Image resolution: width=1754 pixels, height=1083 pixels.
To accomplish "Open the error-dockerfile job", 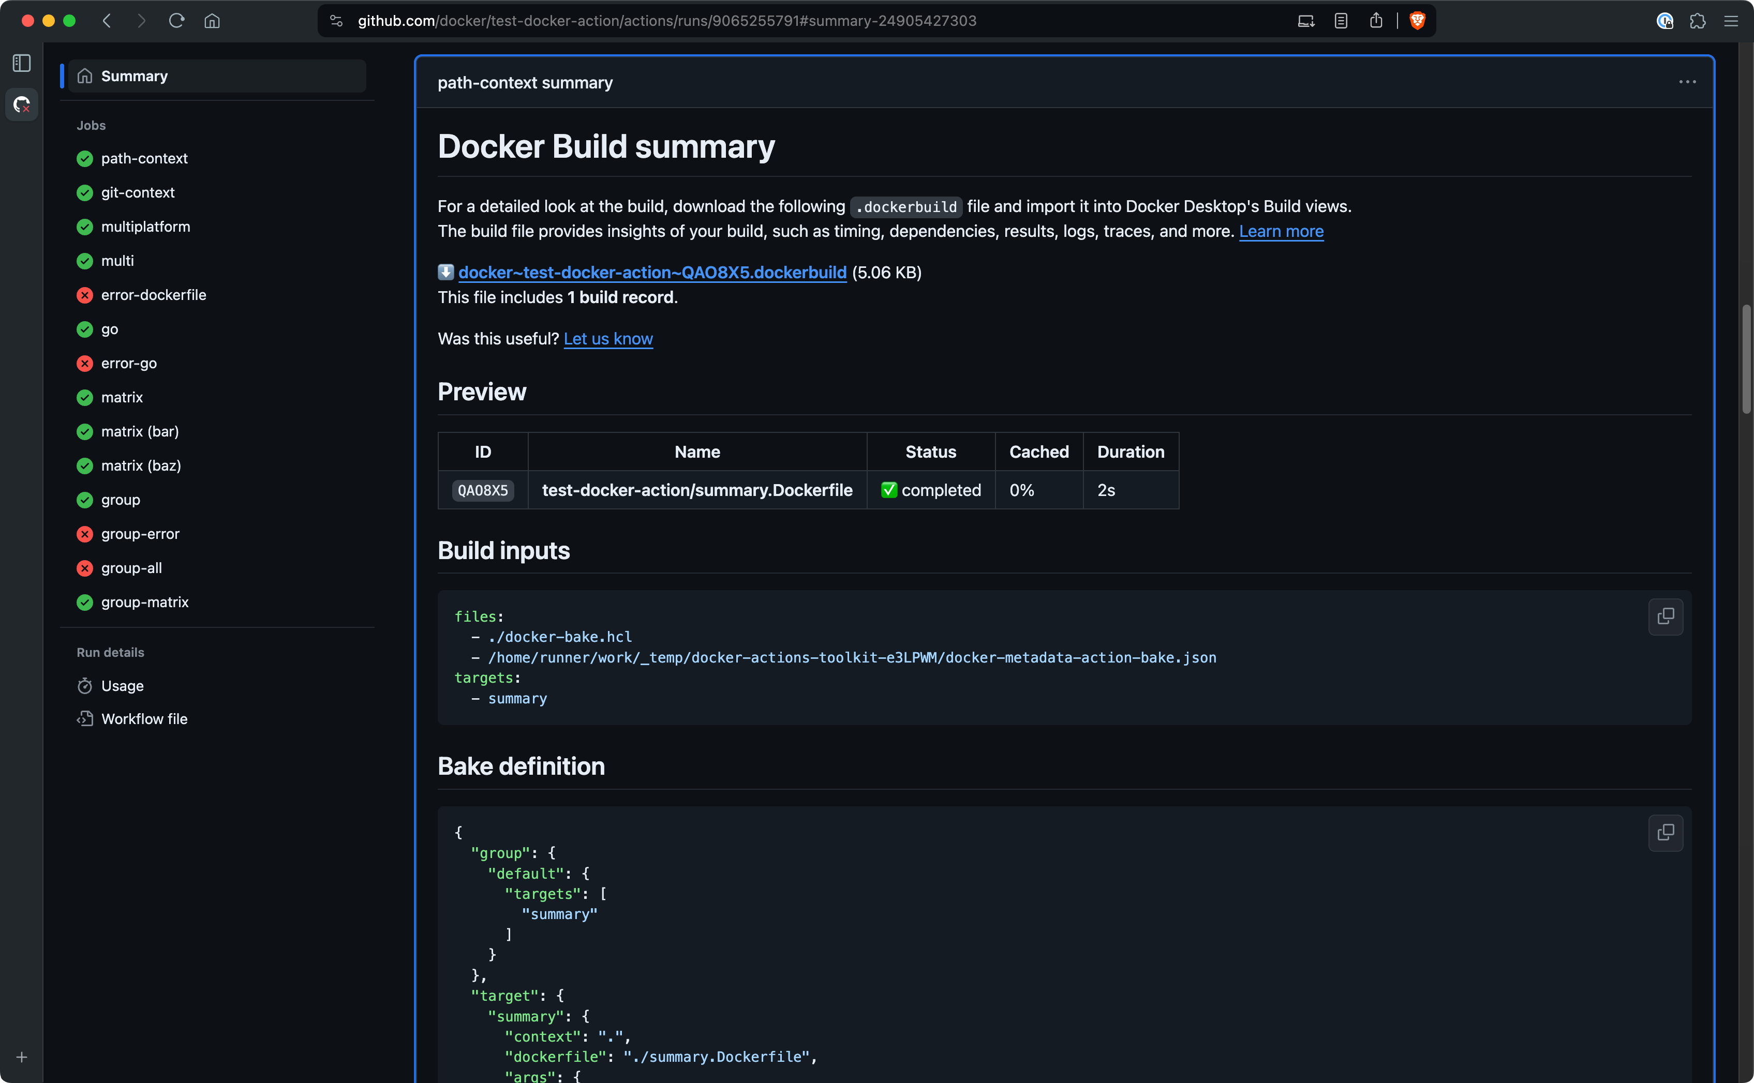I will click(x=153, y=294).
